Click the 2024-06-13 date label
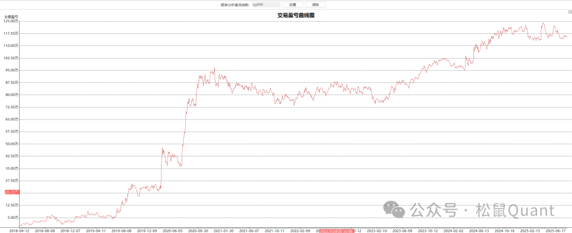 tap(480, 231)
